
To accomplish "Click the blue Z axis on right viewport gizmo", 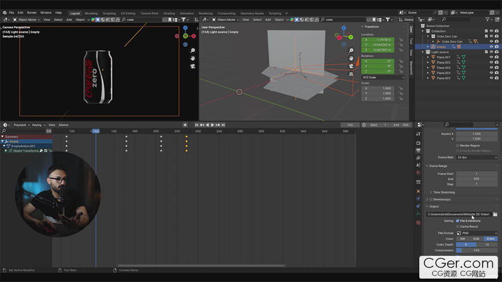I will [344, 28].
